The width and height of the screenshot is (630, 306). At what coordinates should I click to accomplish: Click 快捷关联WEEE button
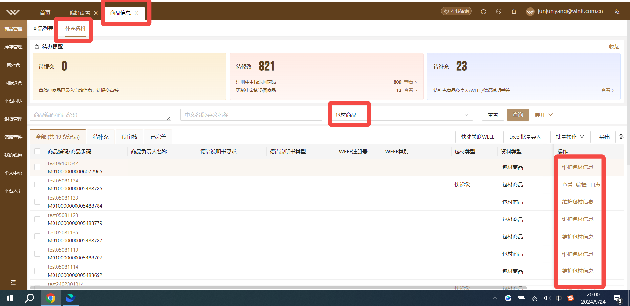[x=478, y=137]
